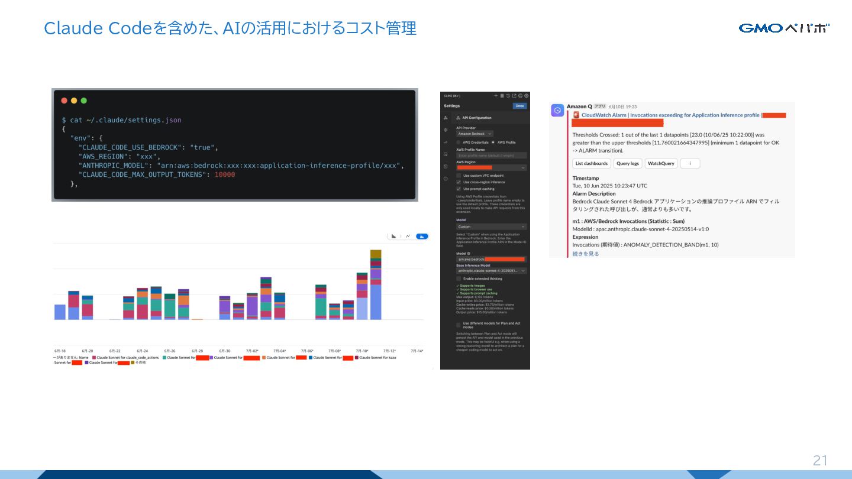Click the Claude Sonnet for kazu legend swatch

pos(357,357)
